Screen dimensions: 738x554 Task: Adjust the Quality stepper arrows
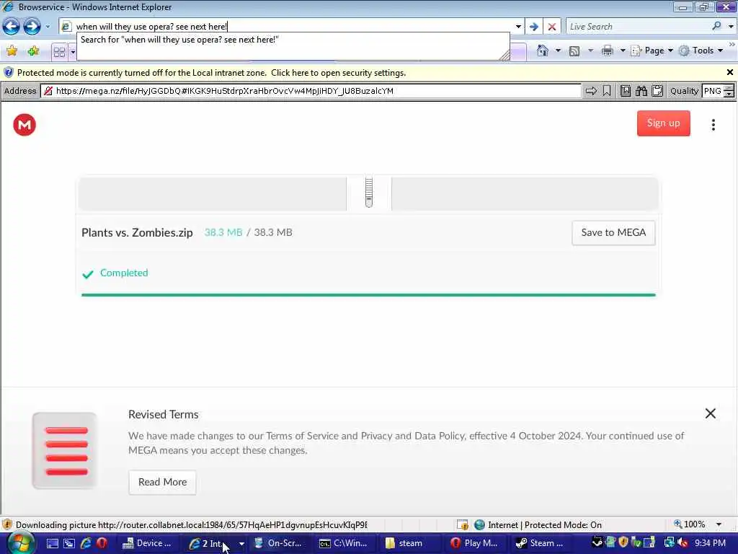pyautogui.click(x=729, y=91)
